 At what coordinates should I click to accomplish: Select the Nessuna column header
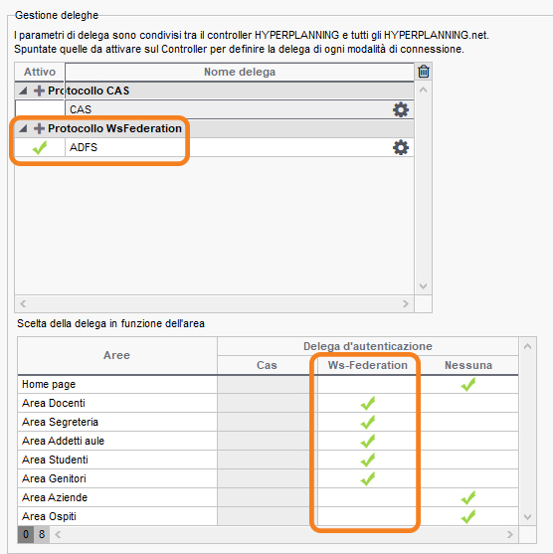coord(468,365)
